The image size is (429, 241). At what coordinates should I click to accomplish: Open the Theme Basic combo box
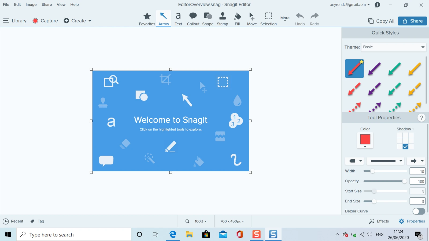394,47
